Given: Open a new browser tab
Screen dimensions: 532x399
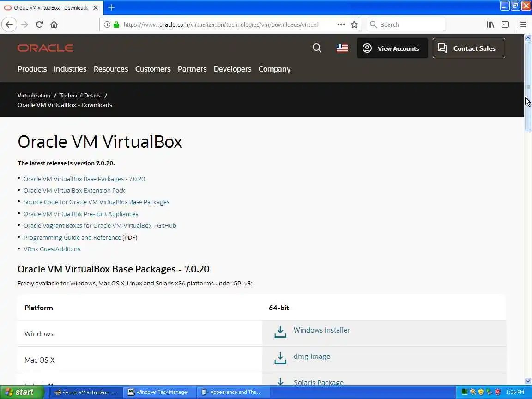Looking at the screenshot, I should [x=111, y=7].
